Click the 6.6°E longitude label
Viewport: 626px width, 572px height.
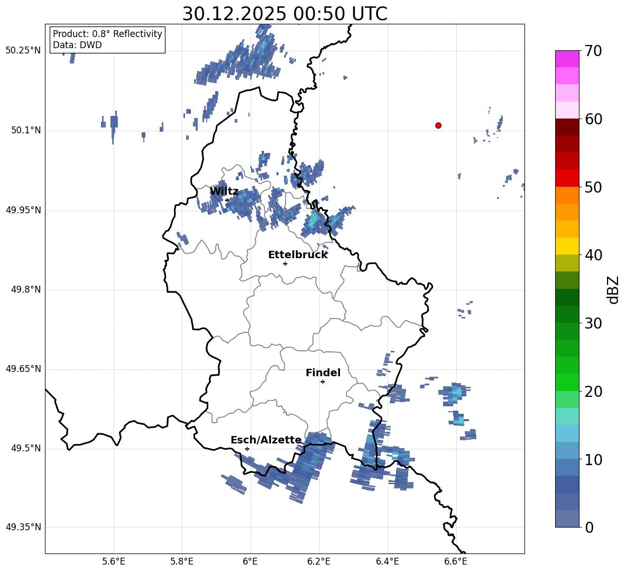456,561
